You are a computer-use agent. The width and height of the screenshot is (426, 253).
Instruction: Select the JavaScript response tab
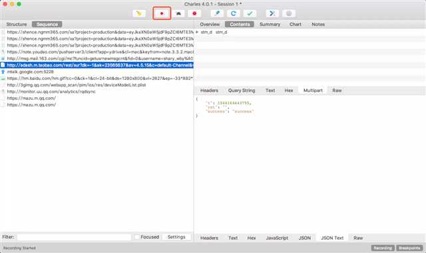(x=277, y=238)
